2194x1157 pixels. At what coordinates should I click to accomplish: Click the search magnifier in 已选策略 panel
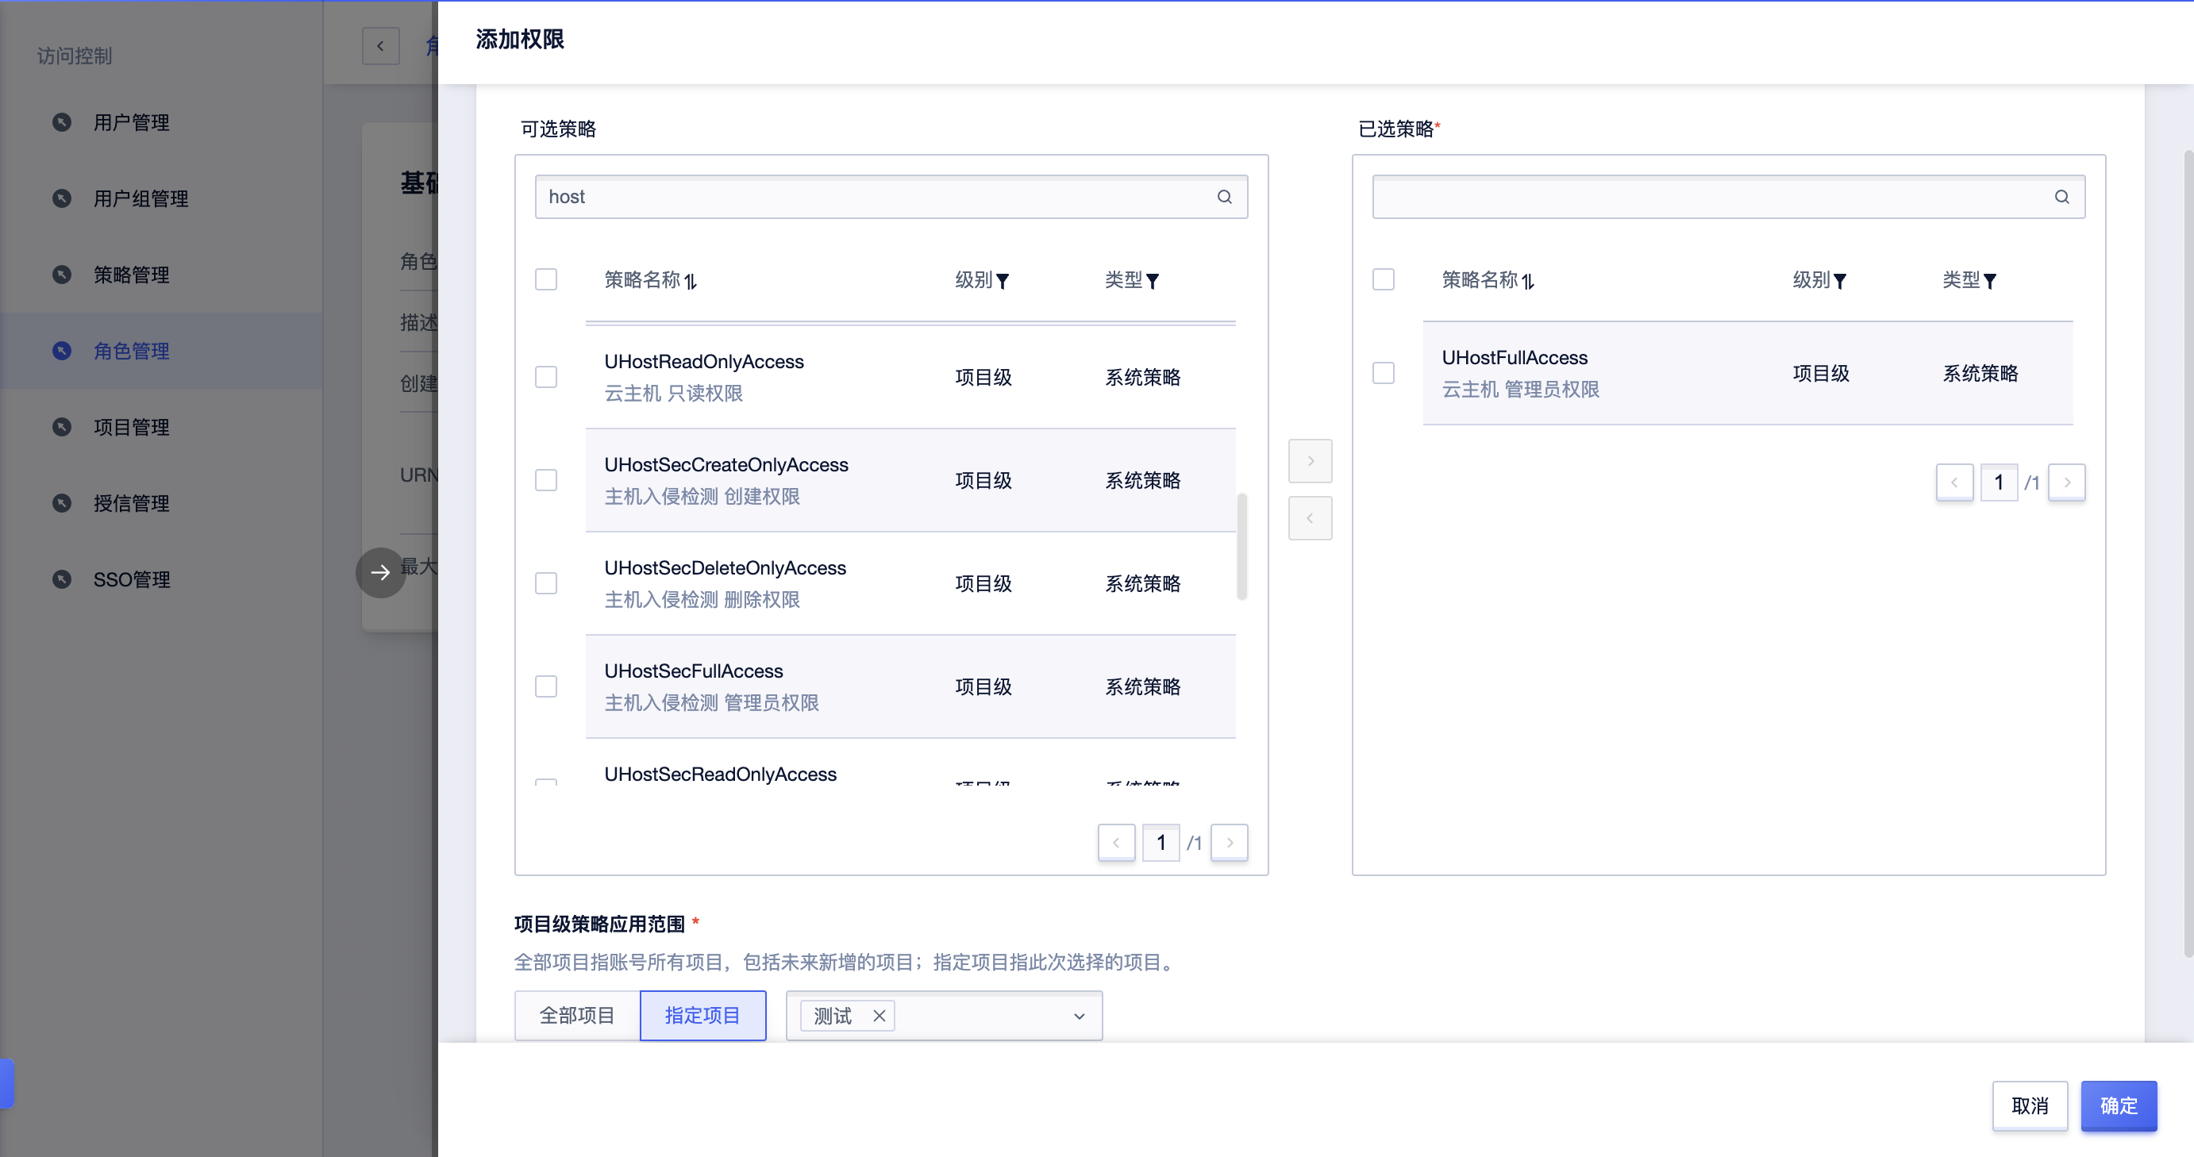(x=2062, y=196)
